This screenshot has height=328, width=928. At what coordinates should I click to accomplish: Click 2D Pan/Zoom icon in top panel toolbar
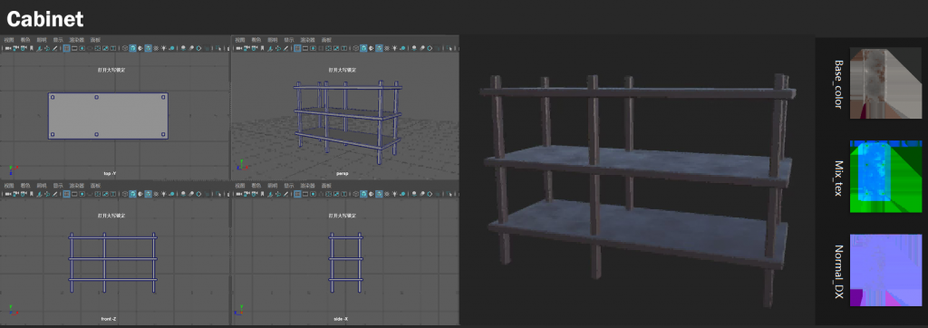click(x=47, y=49)
